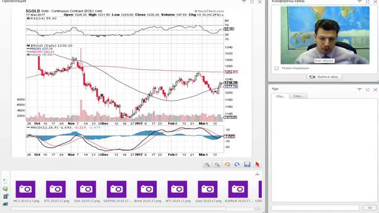Send chat message with the Ок button
Viewport: 379px width, 213px height.
[370, 208]
